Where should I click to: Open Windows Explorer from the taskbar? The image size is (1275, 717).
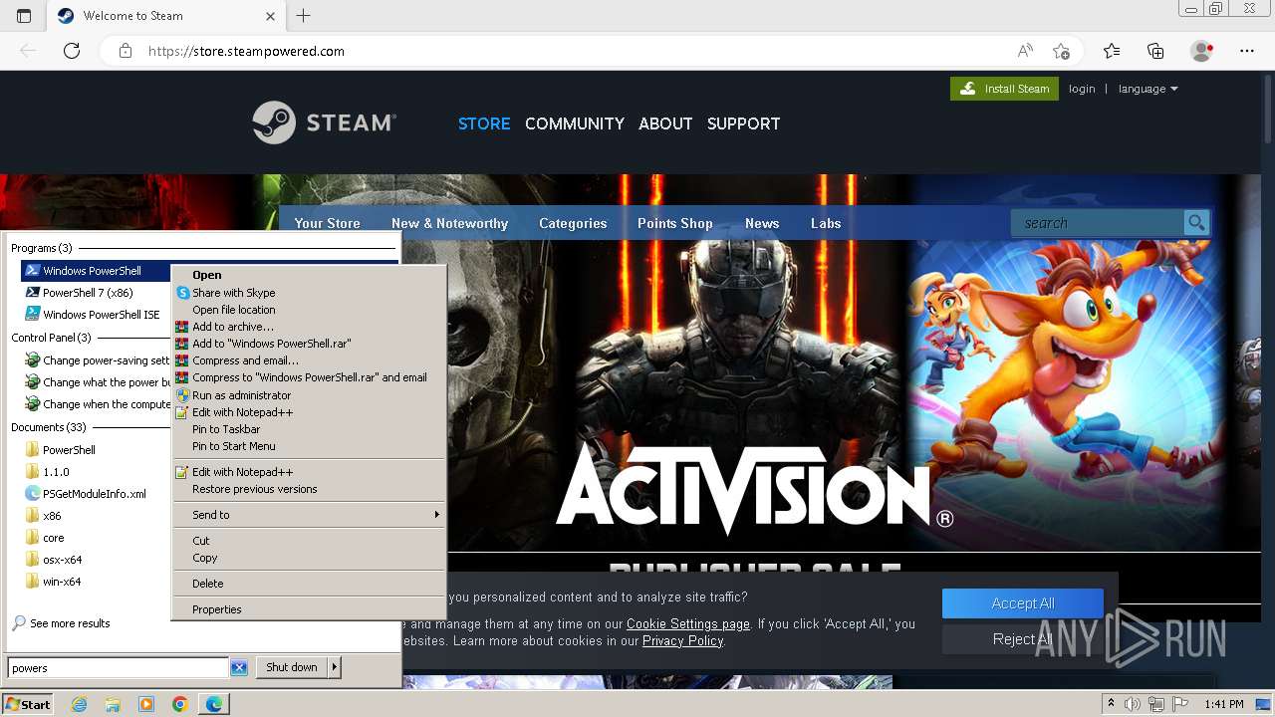pyautogui.click(x=113, y=704)
